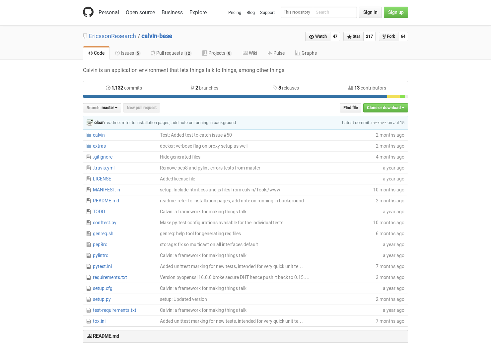The width and height of the screenshot is (491, 344).
Task: Click olaan's avatar thumbnail in commit bar
Action: point(90,123)
